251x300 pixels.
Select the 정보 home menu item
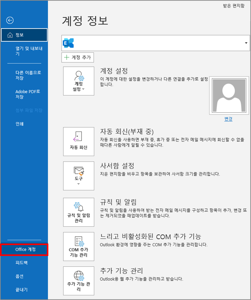point(24,35)
